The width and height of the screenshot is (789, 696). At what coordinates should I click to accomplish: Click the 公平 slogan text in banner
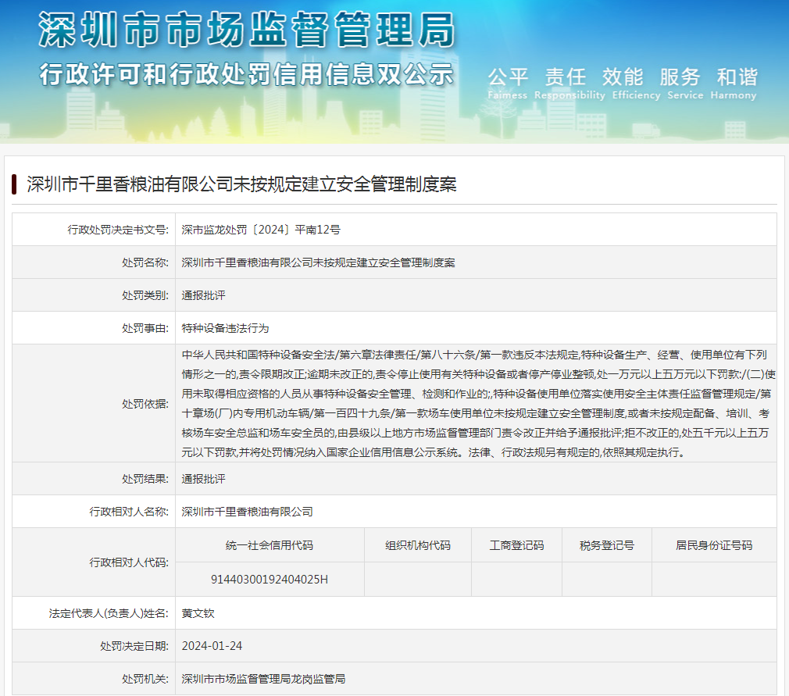(x=508, y=77)
